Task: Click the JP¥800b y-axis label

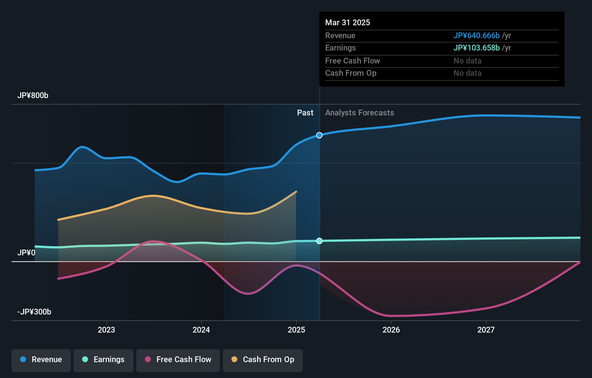Action: coord(33,96)
